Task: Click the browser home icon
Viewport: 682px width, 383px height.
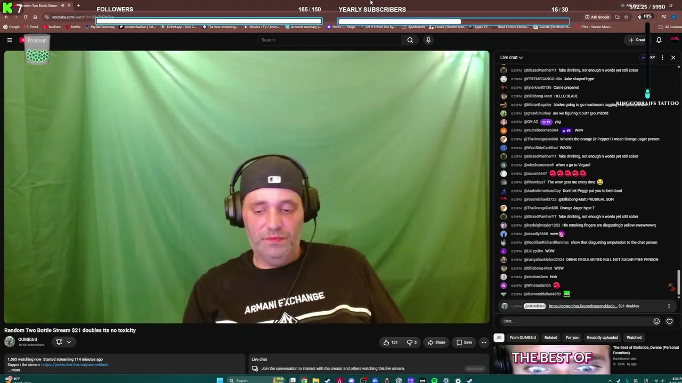Action: (35, 17)
